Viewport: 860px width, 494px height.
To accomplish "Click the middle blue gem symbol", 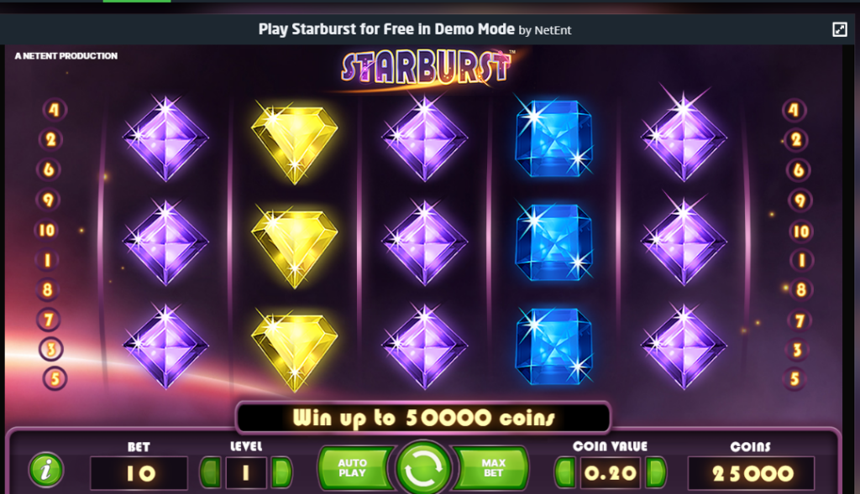I will 554,242.
